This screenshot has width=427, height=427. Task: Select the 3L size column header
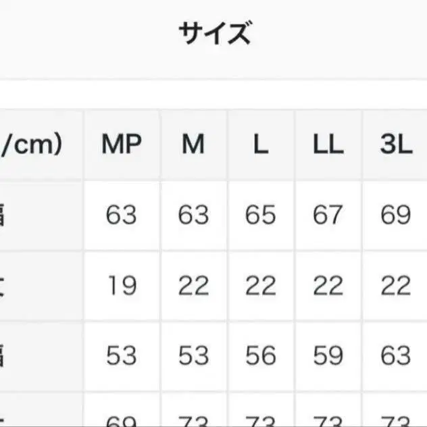pyautogui.click(x=396, y=144)
